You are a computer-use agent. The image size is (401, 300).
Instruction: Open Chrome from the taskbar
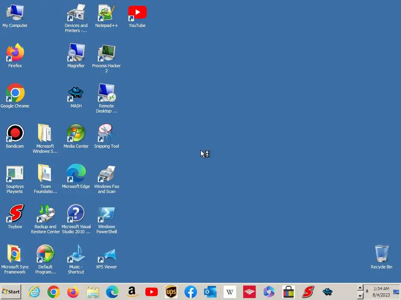[53, 291]
